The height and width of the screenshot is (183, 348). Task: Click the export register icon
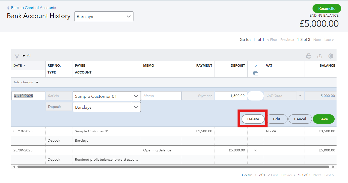coord(320,56)
